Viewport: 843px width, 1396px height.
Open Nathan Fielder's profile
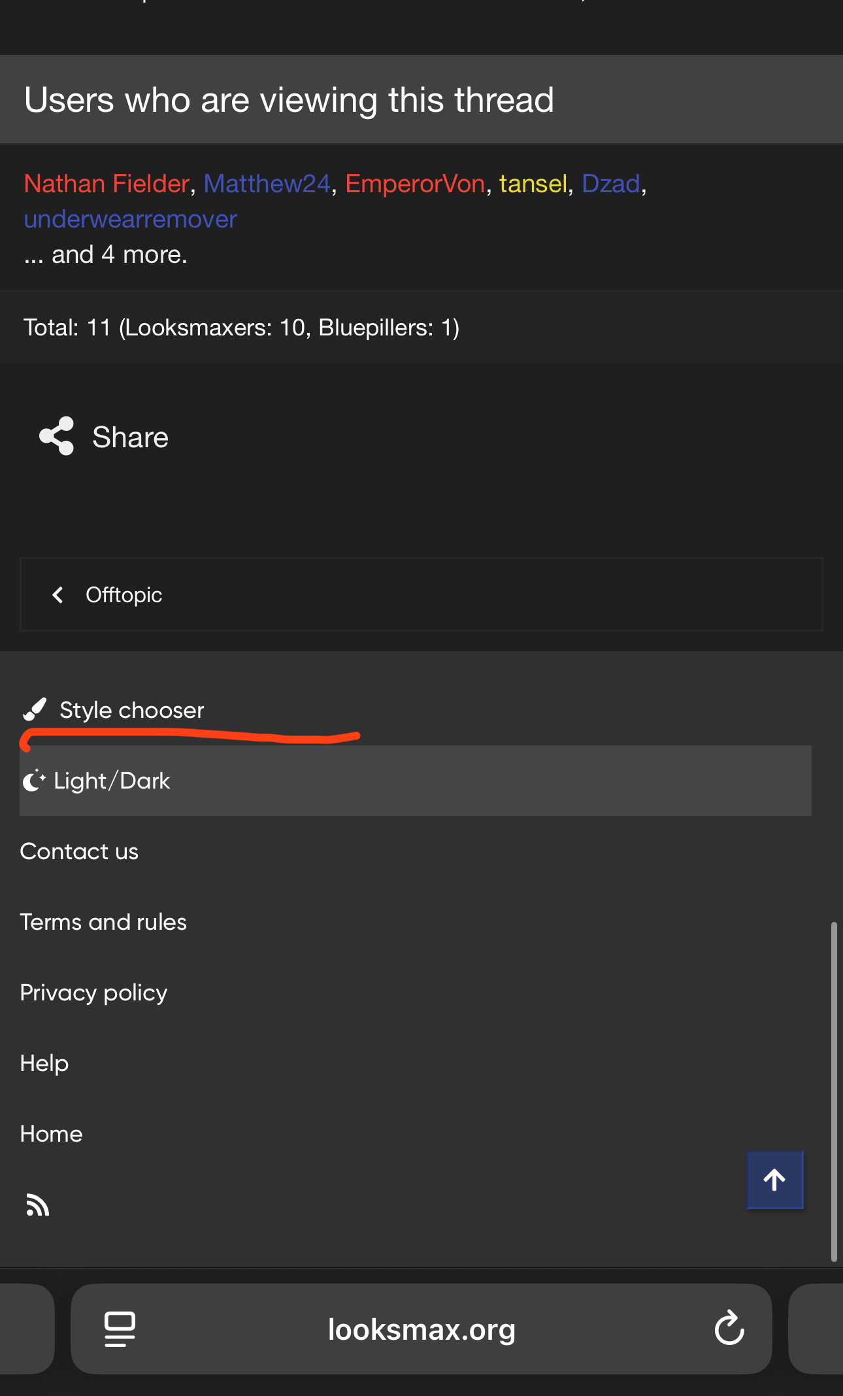pos(107,184)
